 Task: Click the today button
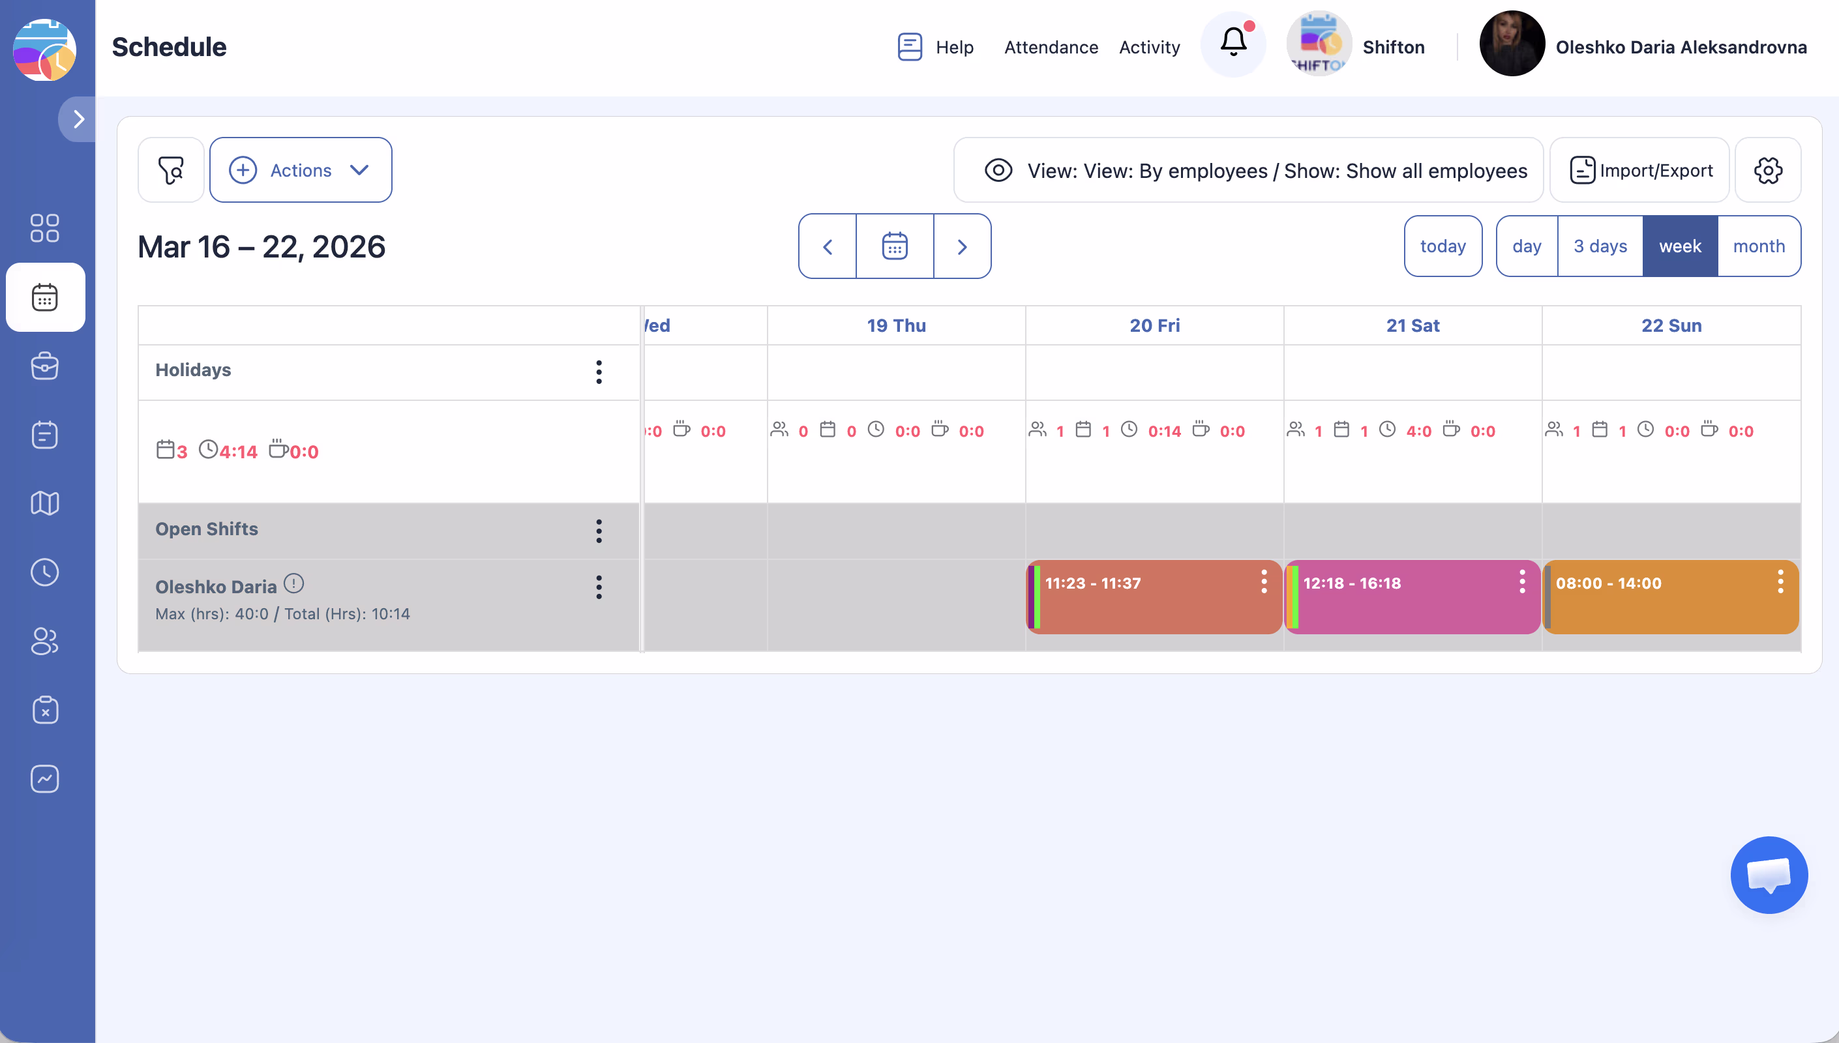coord(1442,246)
